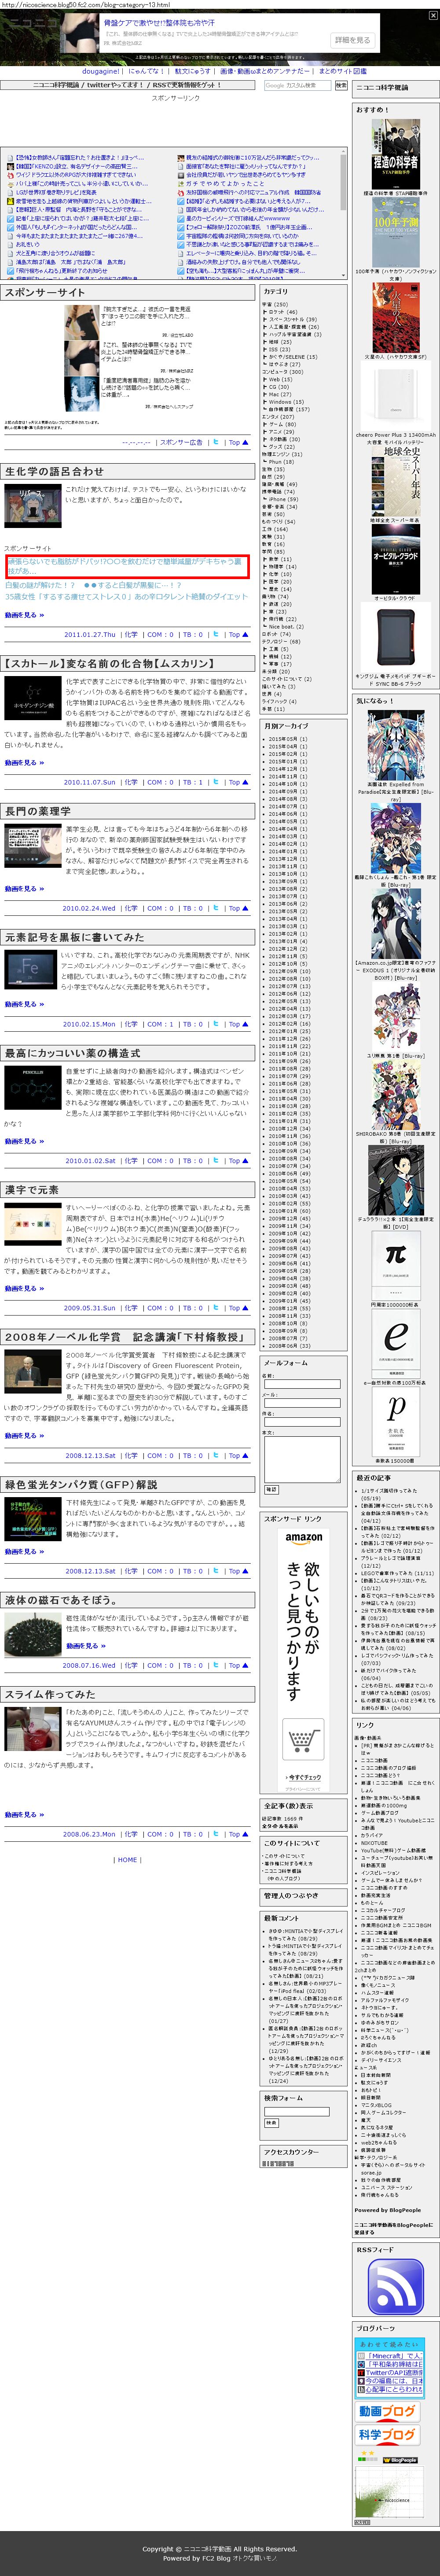
Task: Open スポンサー広告 link in sponsor post footer
Action: (182, 442)
